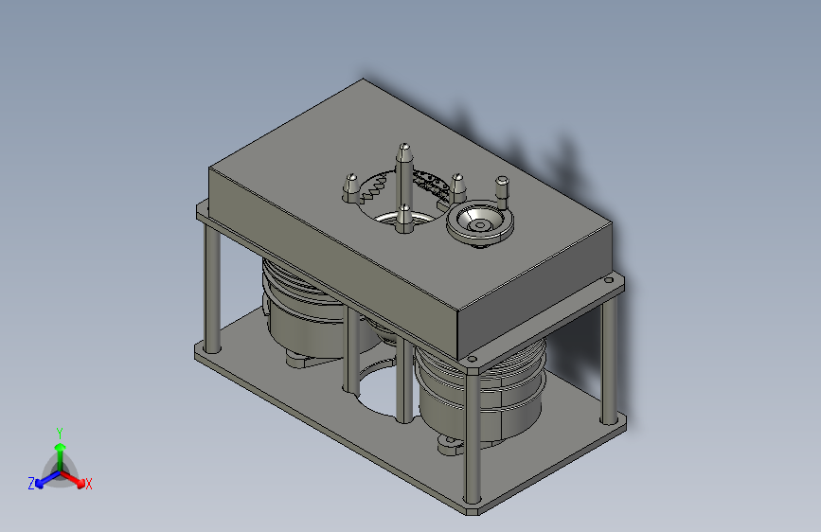Select the small pin beside the handwheel

[501, 191]
